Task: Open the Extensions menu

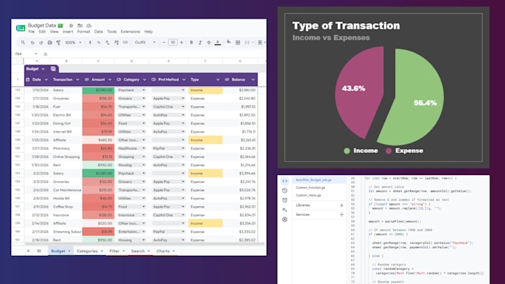Action: [131, 32]
